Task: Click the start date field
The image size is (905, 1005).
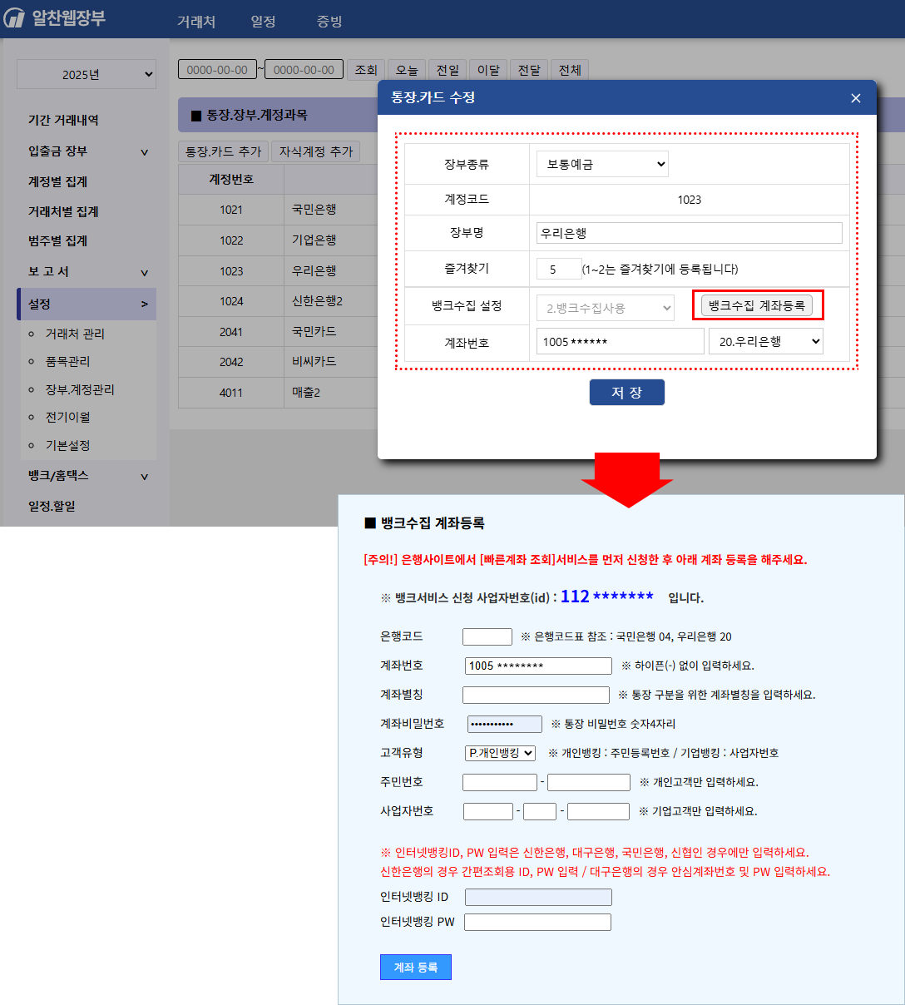Action: click(217, 70)
